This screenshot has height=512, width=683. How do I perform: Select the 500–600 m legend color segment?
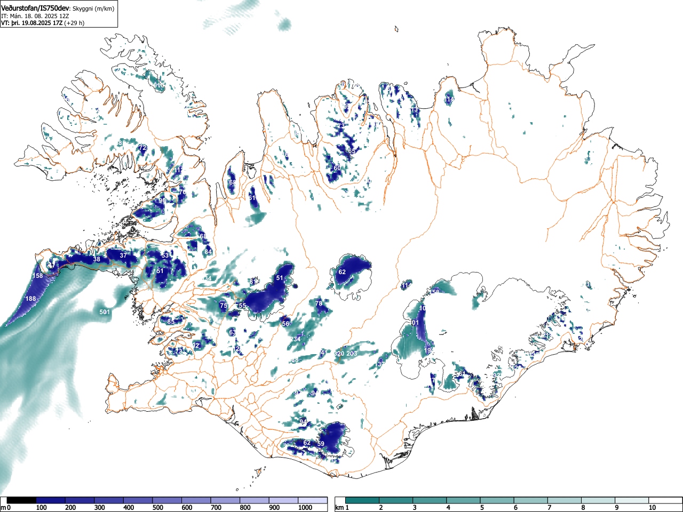(x=168, y=500)
